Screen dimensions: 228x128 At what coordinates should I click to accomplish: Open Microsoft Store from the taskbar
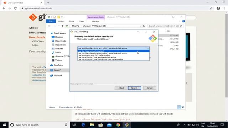point(100,125)
